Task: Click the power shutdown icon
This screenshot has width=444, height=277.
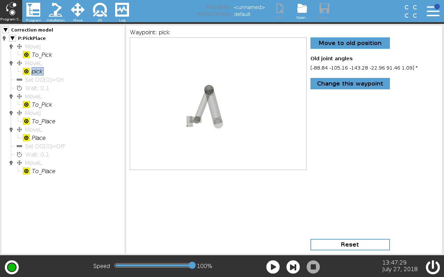Action: point(433,267)
